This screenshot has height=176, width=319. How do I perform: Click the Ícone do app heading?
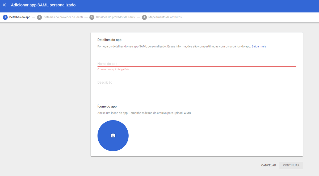point(107,106)
